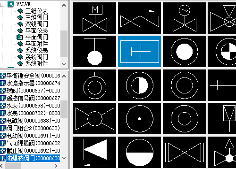This screenshot has width=236, height=169.
Task: Click the open 平面阀门 category
Action: (x=36, y=37)
